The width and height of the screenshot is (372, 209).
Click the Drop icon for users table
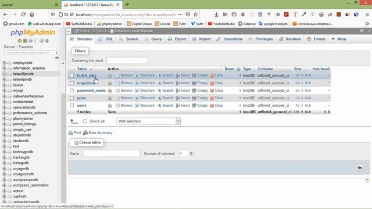coord(212,106)
